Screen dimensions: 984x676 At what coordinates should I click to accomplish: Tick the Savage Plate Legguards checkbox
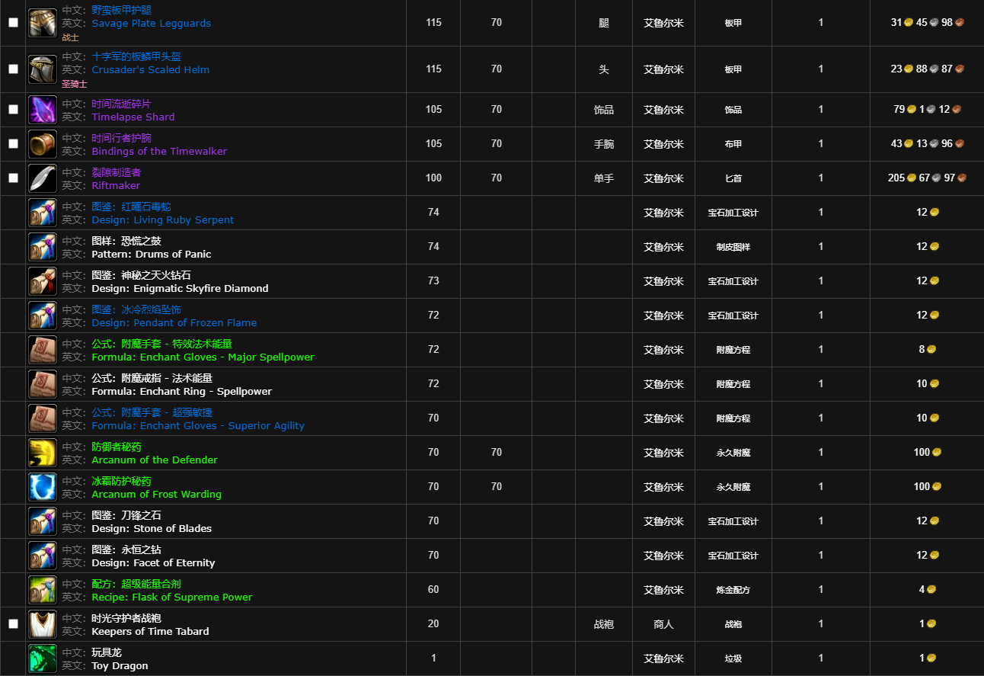coord(13,23)
